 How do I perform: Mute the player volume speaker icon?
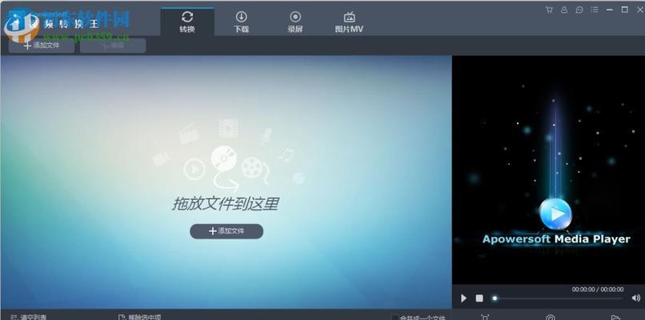tap(636, 298)
